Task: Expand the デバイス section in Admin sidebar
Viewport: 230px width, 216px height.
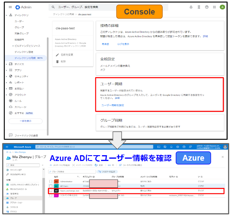Action: point(6,64)
